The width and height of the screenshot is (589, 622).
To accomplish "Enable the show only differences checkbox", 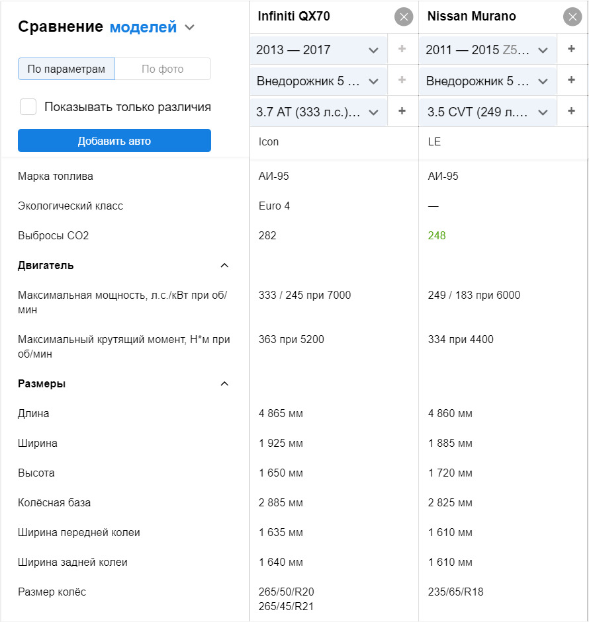I will tap(28, 107).
